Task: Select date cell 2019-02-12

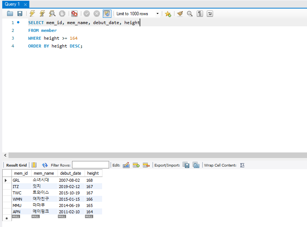Action: point(71,187)
